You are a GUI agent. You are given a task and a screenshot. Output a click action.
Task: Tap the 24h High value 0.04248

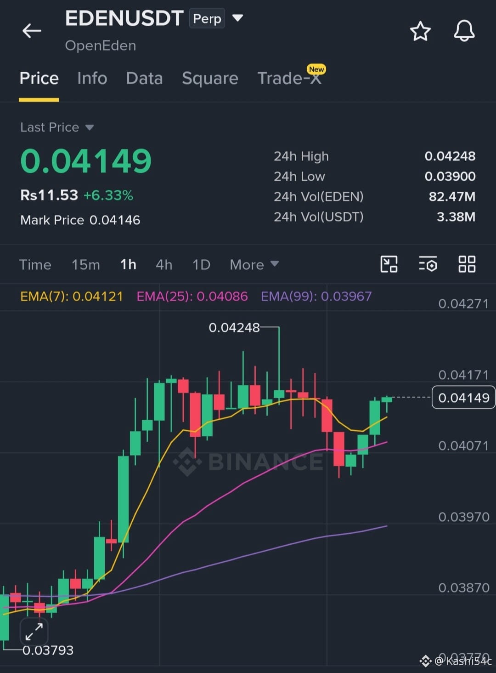(x=450, y=156)
